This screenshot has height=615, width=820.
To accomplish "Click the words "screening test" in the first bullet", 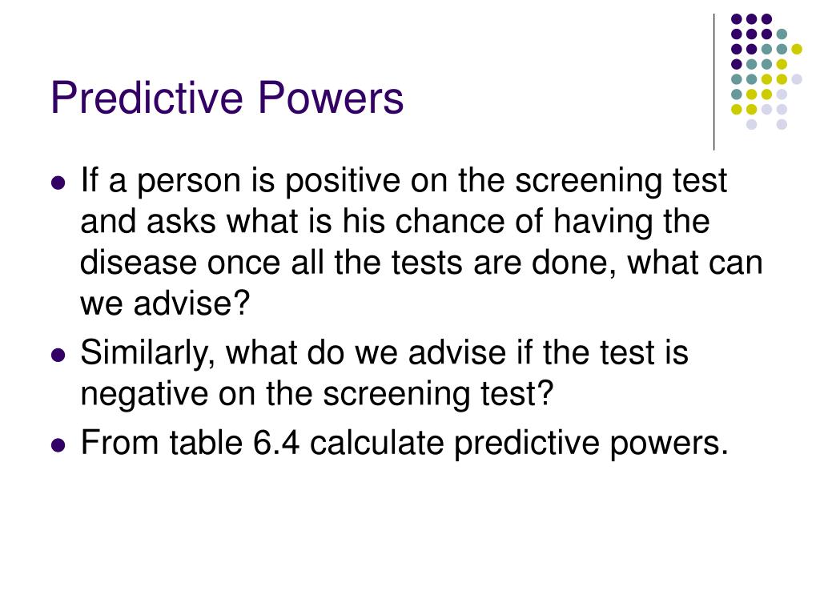I will point(621,181).
